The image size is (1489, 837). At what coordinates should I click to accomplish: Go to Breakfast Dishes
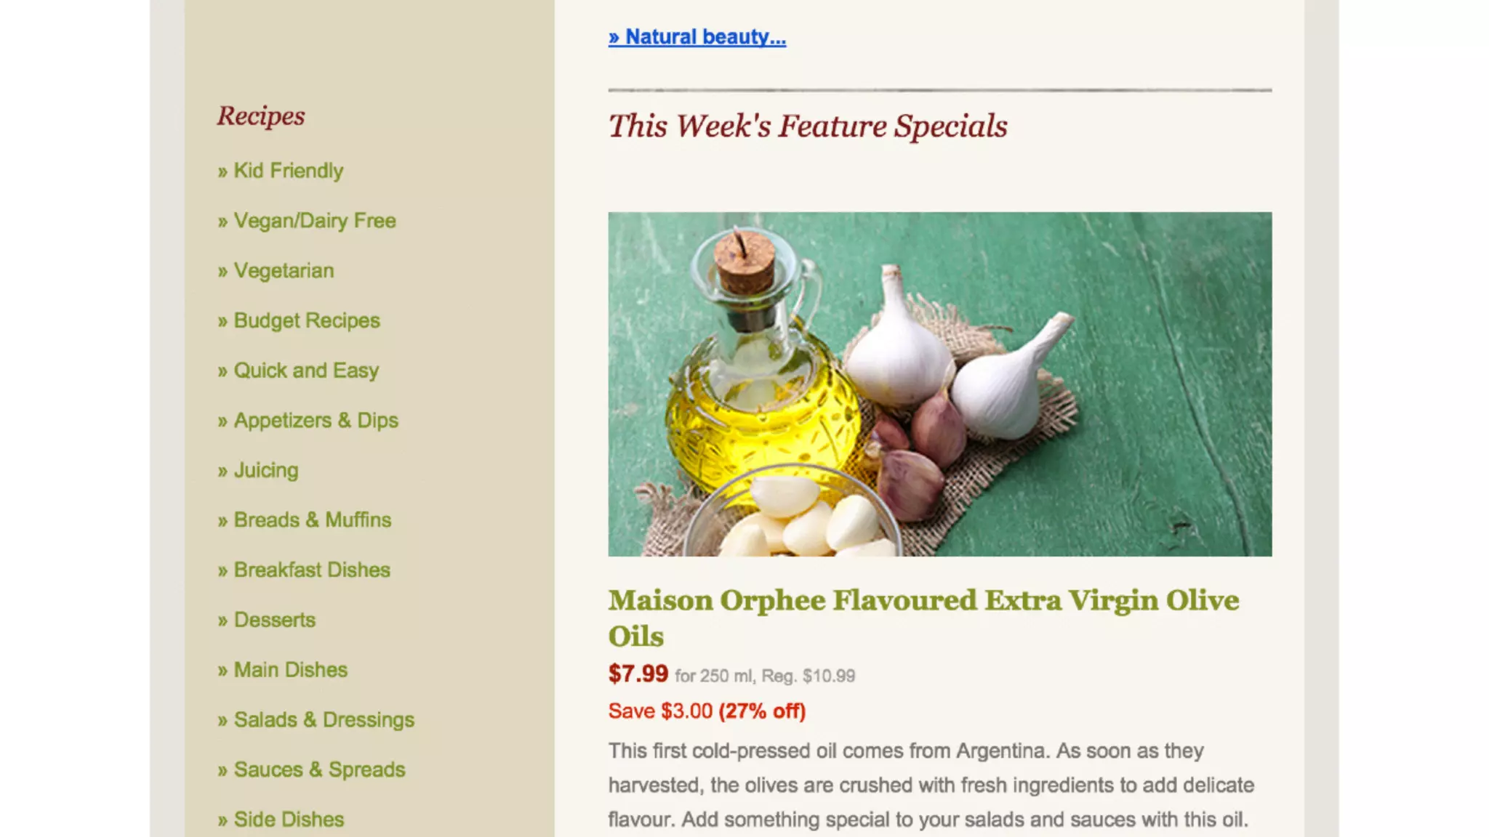(304, 570)
